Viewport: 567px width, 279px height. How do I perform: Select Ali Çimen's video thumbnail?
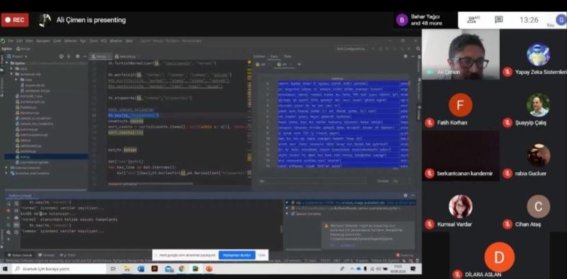coord(460,54)
